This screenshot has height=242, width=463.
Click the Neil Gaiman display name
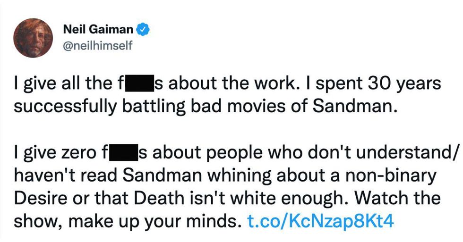click(x=98, y=30)
